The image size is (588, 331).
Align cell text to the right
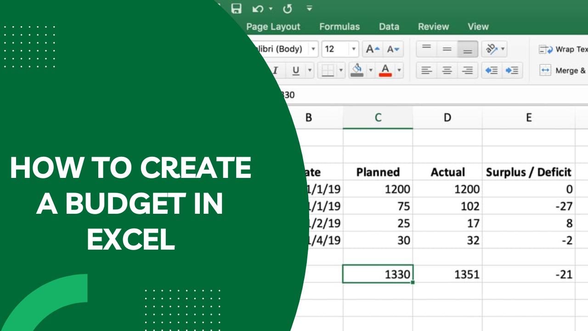coord(468,70)
